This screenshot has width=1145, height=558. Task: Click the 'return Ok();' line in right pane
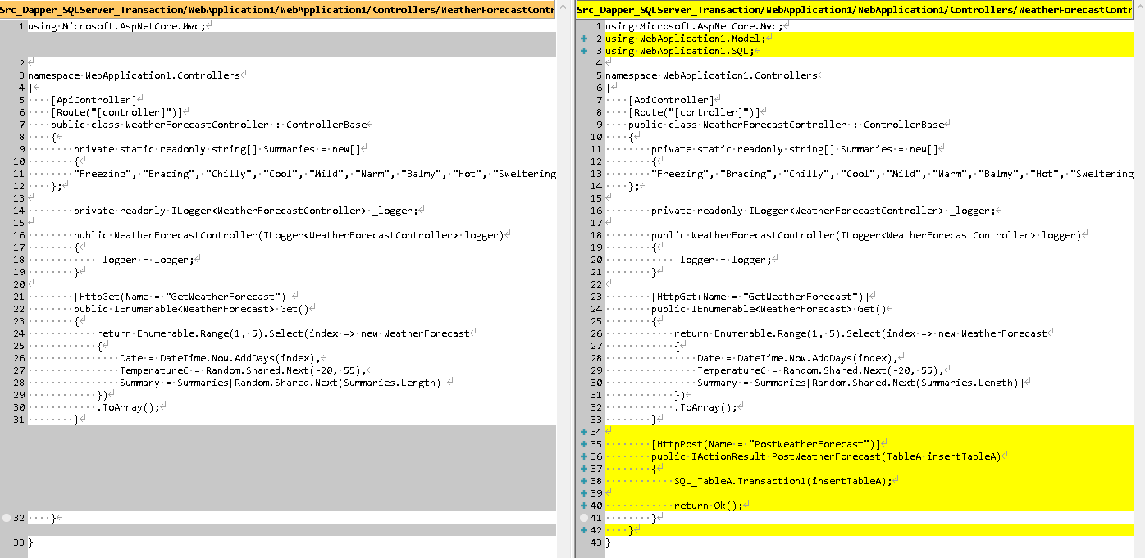[x=708, y=506]
